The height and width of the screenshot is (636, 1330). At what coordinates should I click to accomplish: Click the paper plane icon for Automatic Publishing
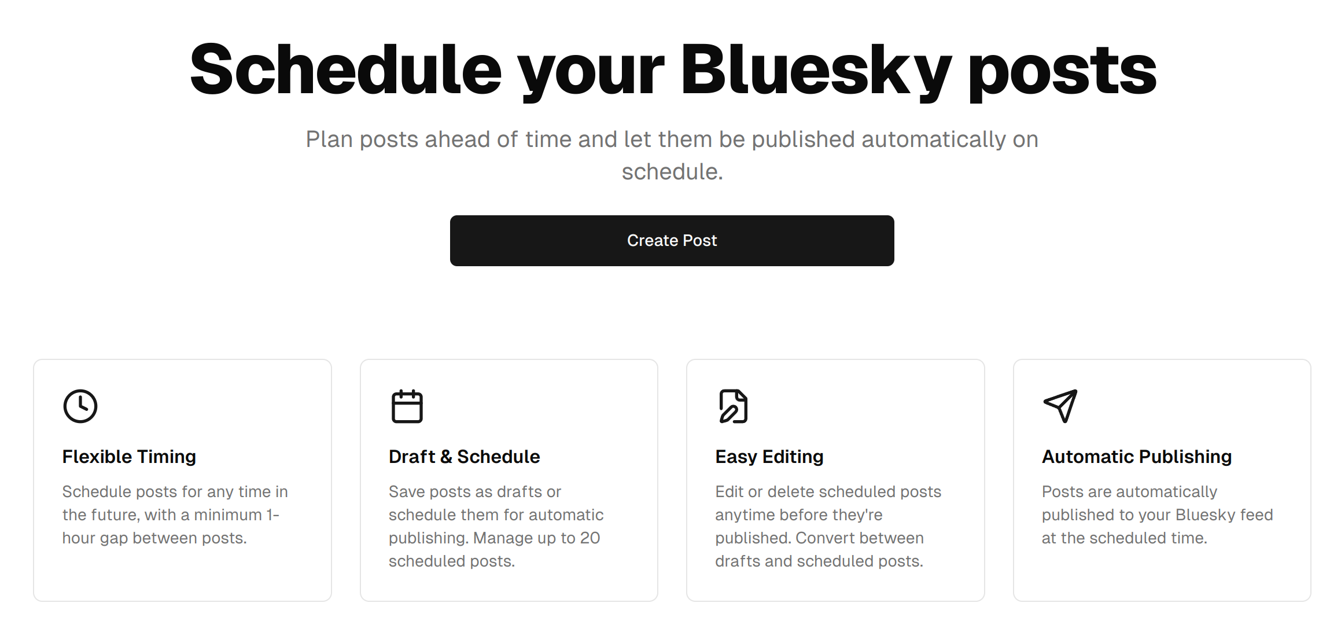coord(1059,405)
